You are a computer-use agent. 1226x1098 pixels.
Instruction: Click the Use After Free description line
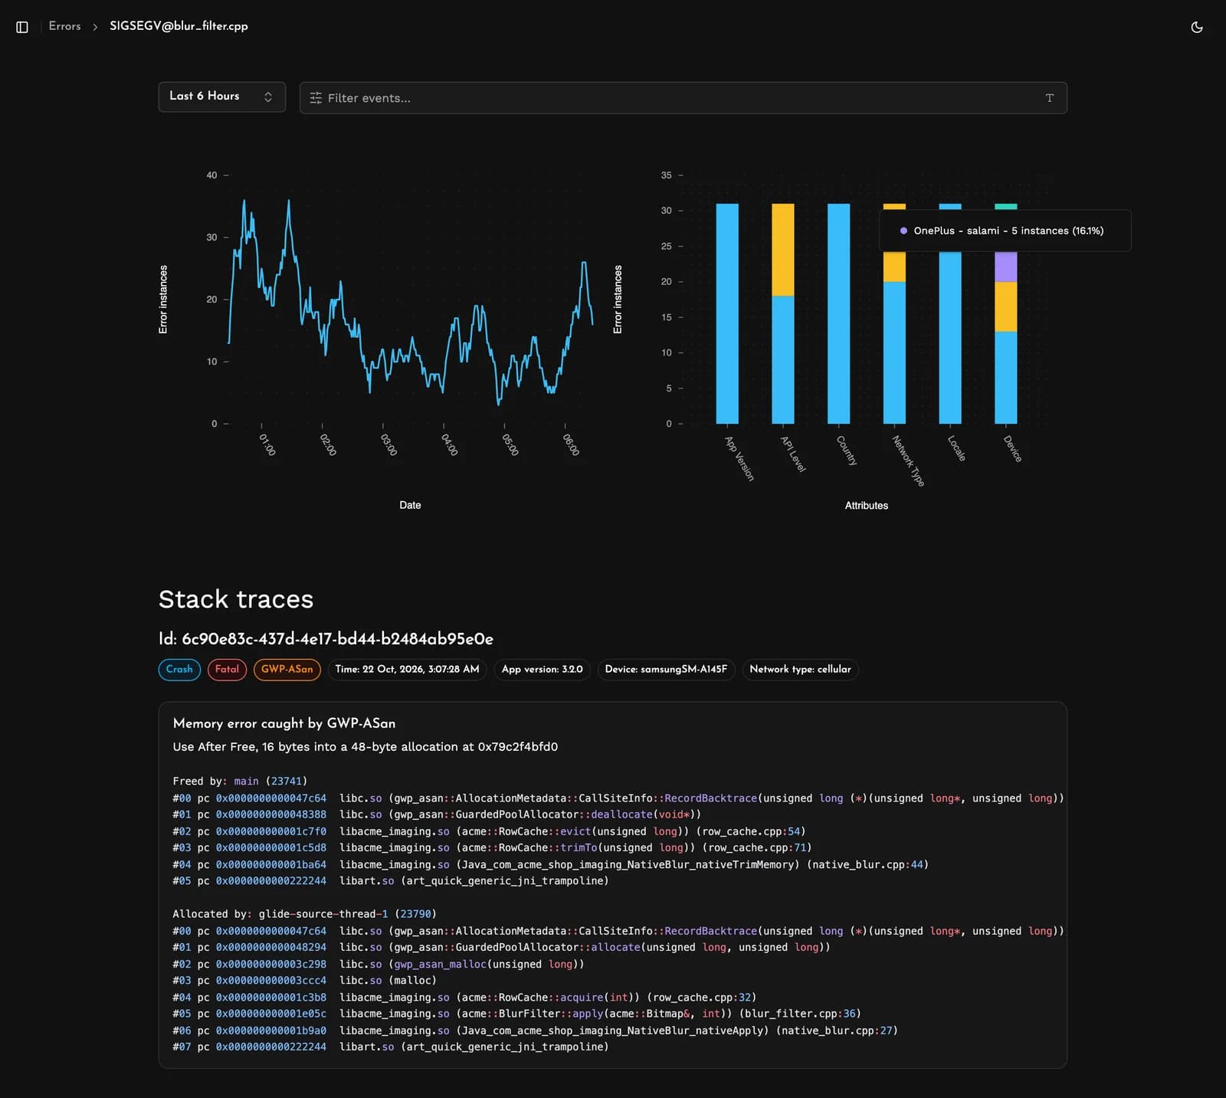[366, 746]
